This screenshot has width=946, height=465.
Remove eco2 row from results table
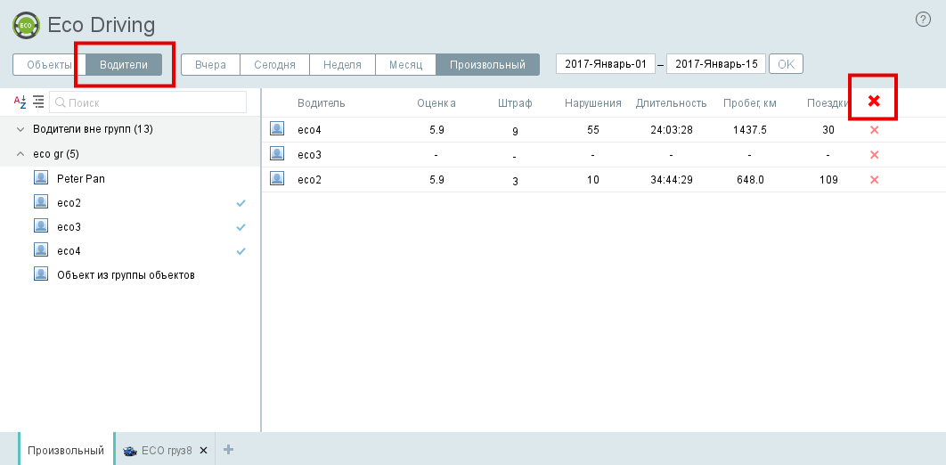(x=874, y=180)
